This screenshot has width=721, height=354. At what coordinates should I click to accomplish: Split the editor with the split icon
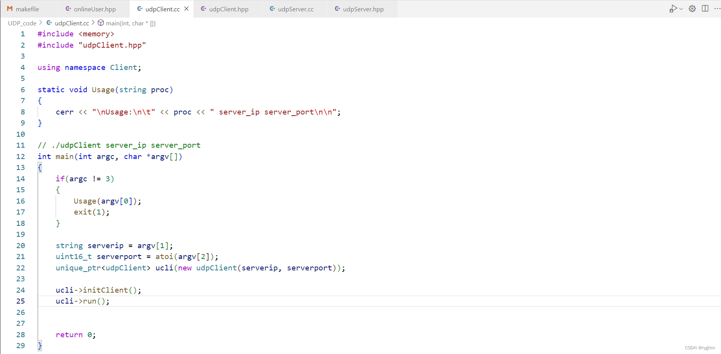pos(705,9)
